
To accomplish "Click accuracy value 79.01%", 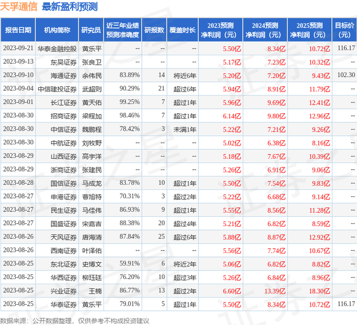I will (x=130, y=304).
